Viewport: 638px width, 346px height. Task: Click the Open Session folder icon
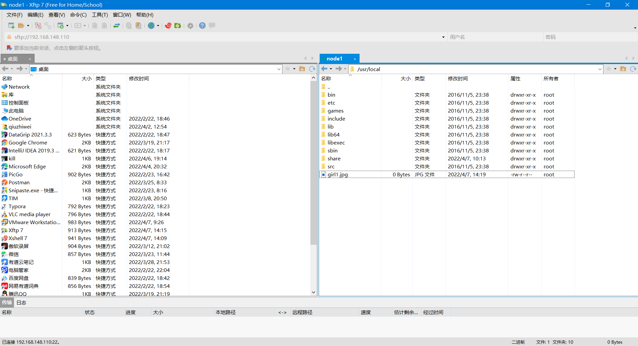[21, 26]
